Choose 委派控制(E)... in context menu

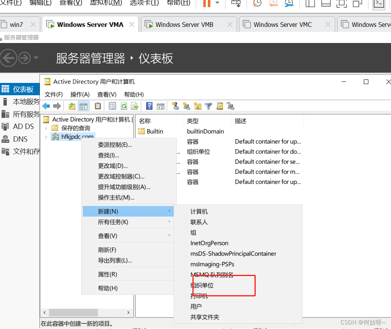pyautogui.click(x=115, y=145)
